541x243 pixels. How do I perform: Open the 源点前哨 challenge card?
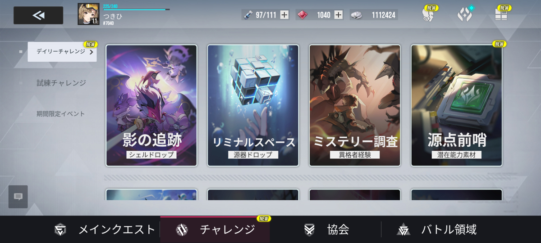[x=457, y=105]
